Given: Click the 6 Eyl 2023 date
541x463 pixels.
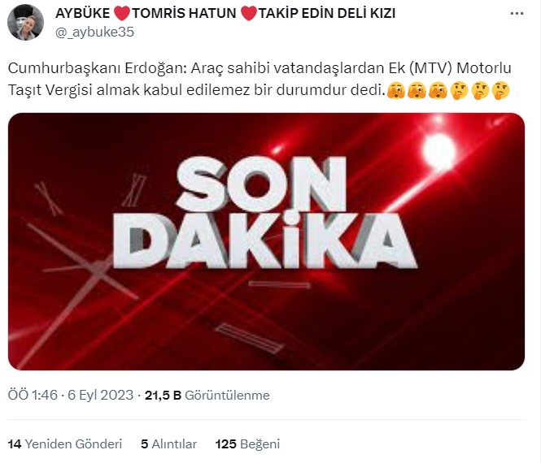Looking at the screenshot, I should pyautogui.click(x=100, y=395).
